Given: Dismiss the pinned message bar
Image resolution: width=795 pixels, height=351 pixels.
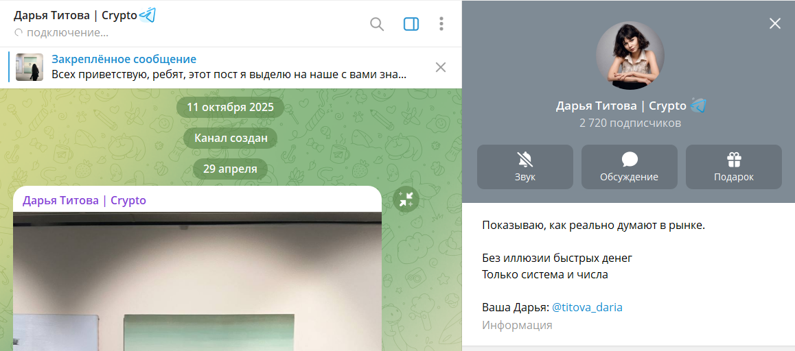Looking at the screenshot, I should pos(441,67).
